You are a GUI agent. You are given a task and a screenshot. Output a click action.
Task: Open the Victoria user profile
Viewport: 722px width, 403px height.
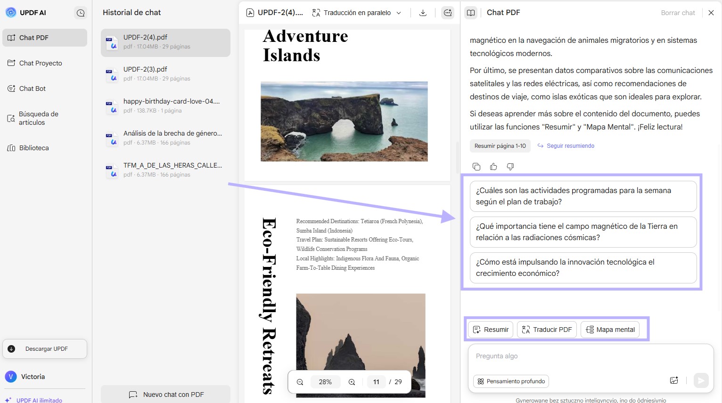click(x=25, y=377)
